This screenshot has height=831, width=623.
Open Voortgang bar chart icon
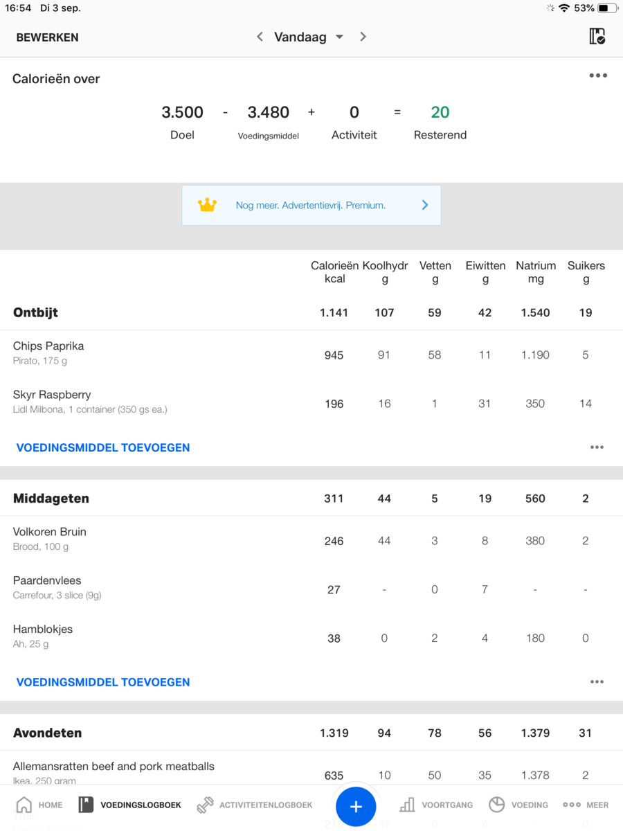pyautogui.click(x=408, y=805)
